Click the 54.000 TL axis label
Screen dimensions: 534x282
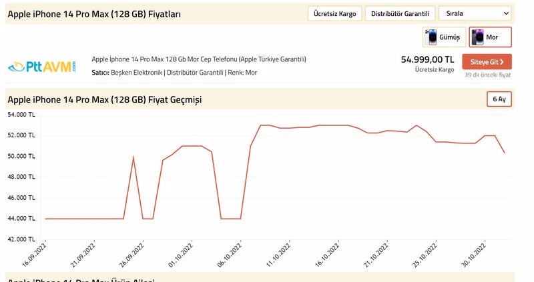(x=21, y=115)
